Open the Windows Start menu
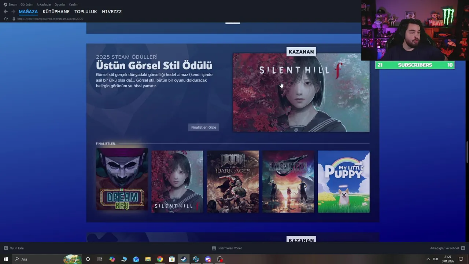 6,259
